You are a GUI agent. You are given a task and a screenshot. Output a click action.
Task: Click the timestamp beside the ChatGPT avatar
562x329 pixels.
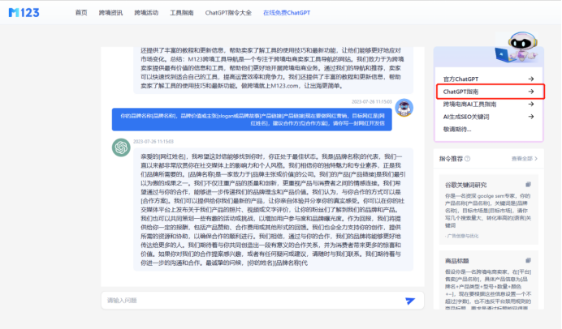153,142
